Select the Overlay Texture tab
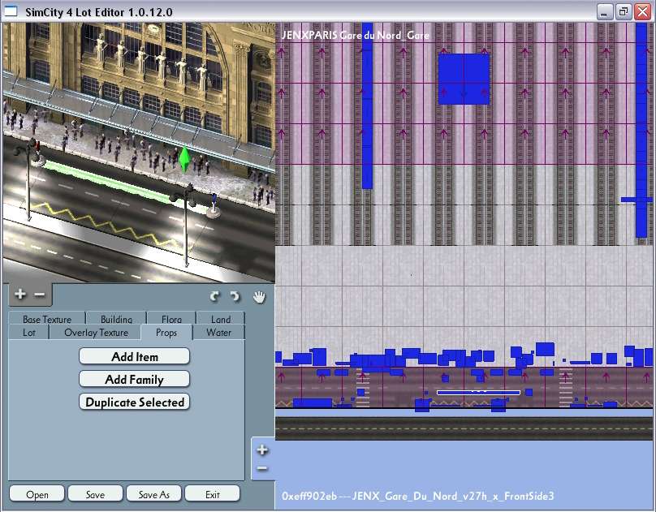This screenshot has height=512, width=656. point(96,333)
